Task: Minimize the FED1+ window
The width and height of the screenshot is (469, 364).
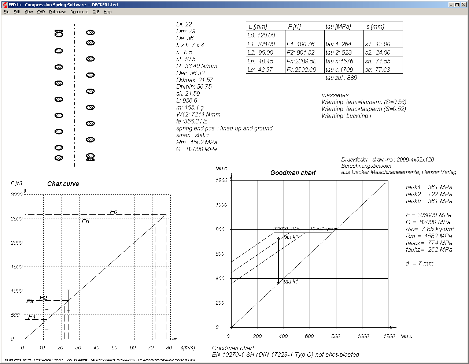Action: (x=451, y=5)
